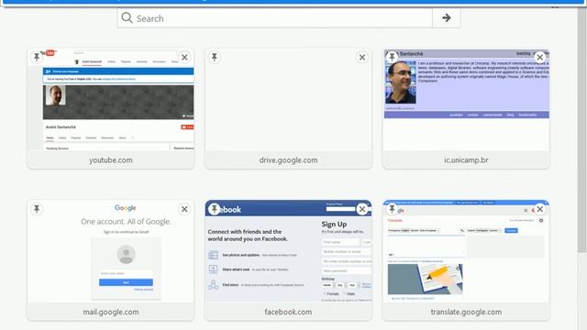This screenshot has width=587, height=330.
Task: Click the mail.google.com label
Action: point(111,312)
